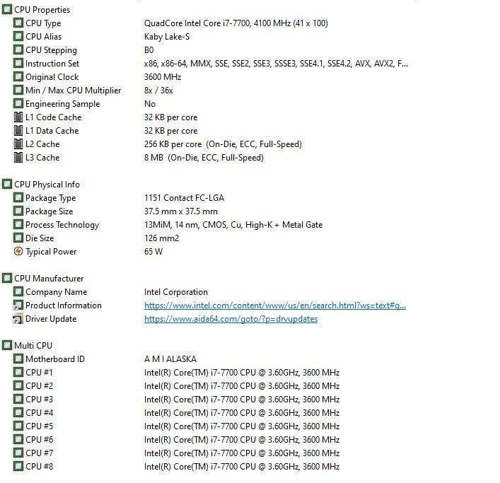
Task: Click the Die Size row icon
Action: click(18, 238)
